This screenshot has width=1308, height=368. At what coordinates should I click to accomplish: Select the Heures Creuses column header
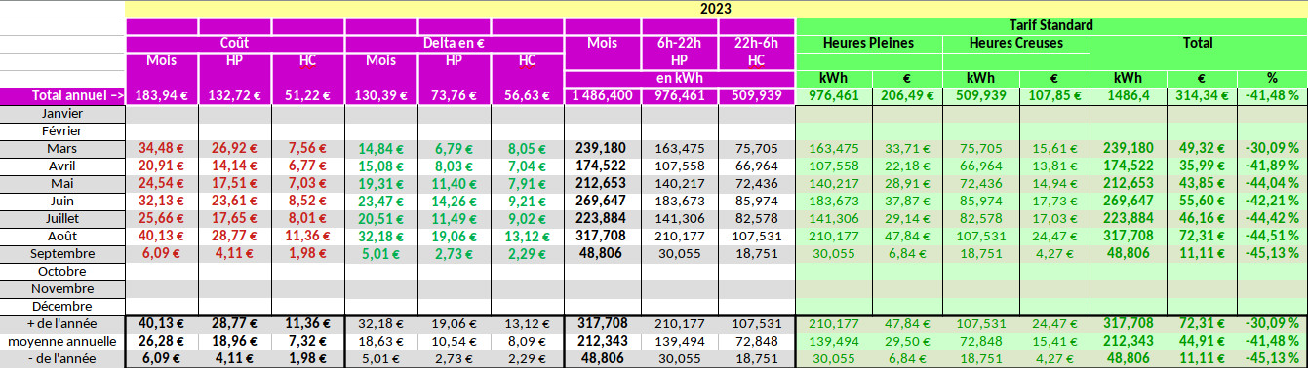point(1016,43)
